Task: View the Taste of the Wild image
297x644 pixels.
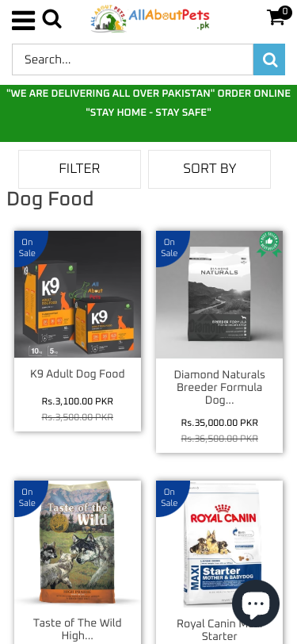Action: [x=78, y=544]
